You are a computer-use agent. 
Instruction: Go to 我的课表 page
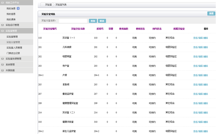point(11,19)
